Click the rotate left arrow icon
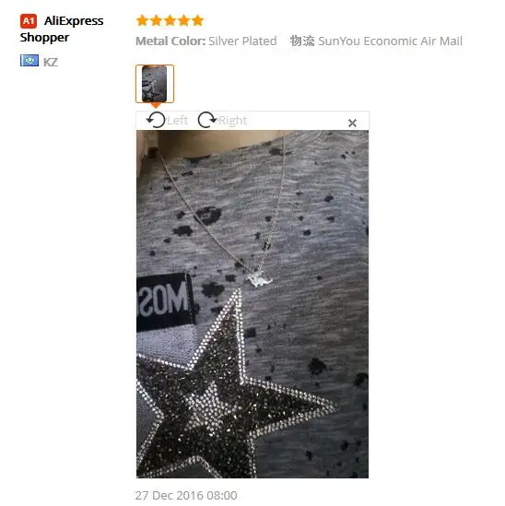 pos(156,120)
